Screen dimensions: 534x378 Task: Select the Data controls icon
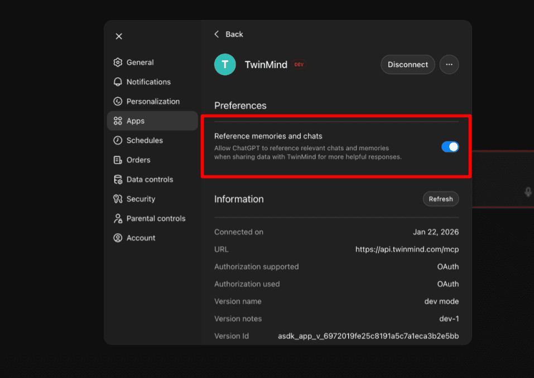point(118,179)
